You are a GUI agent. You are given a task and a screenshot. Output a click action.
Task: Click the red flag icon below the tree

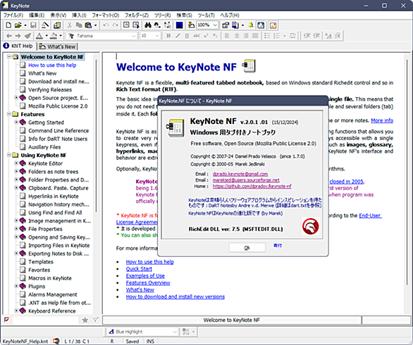pos(6,320)
